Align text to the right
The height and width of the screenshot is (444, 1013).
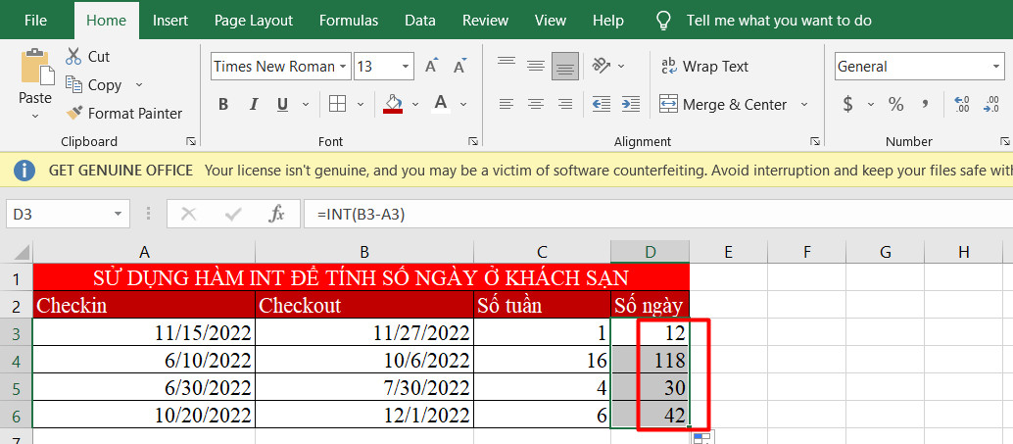[x=565, y=104]
